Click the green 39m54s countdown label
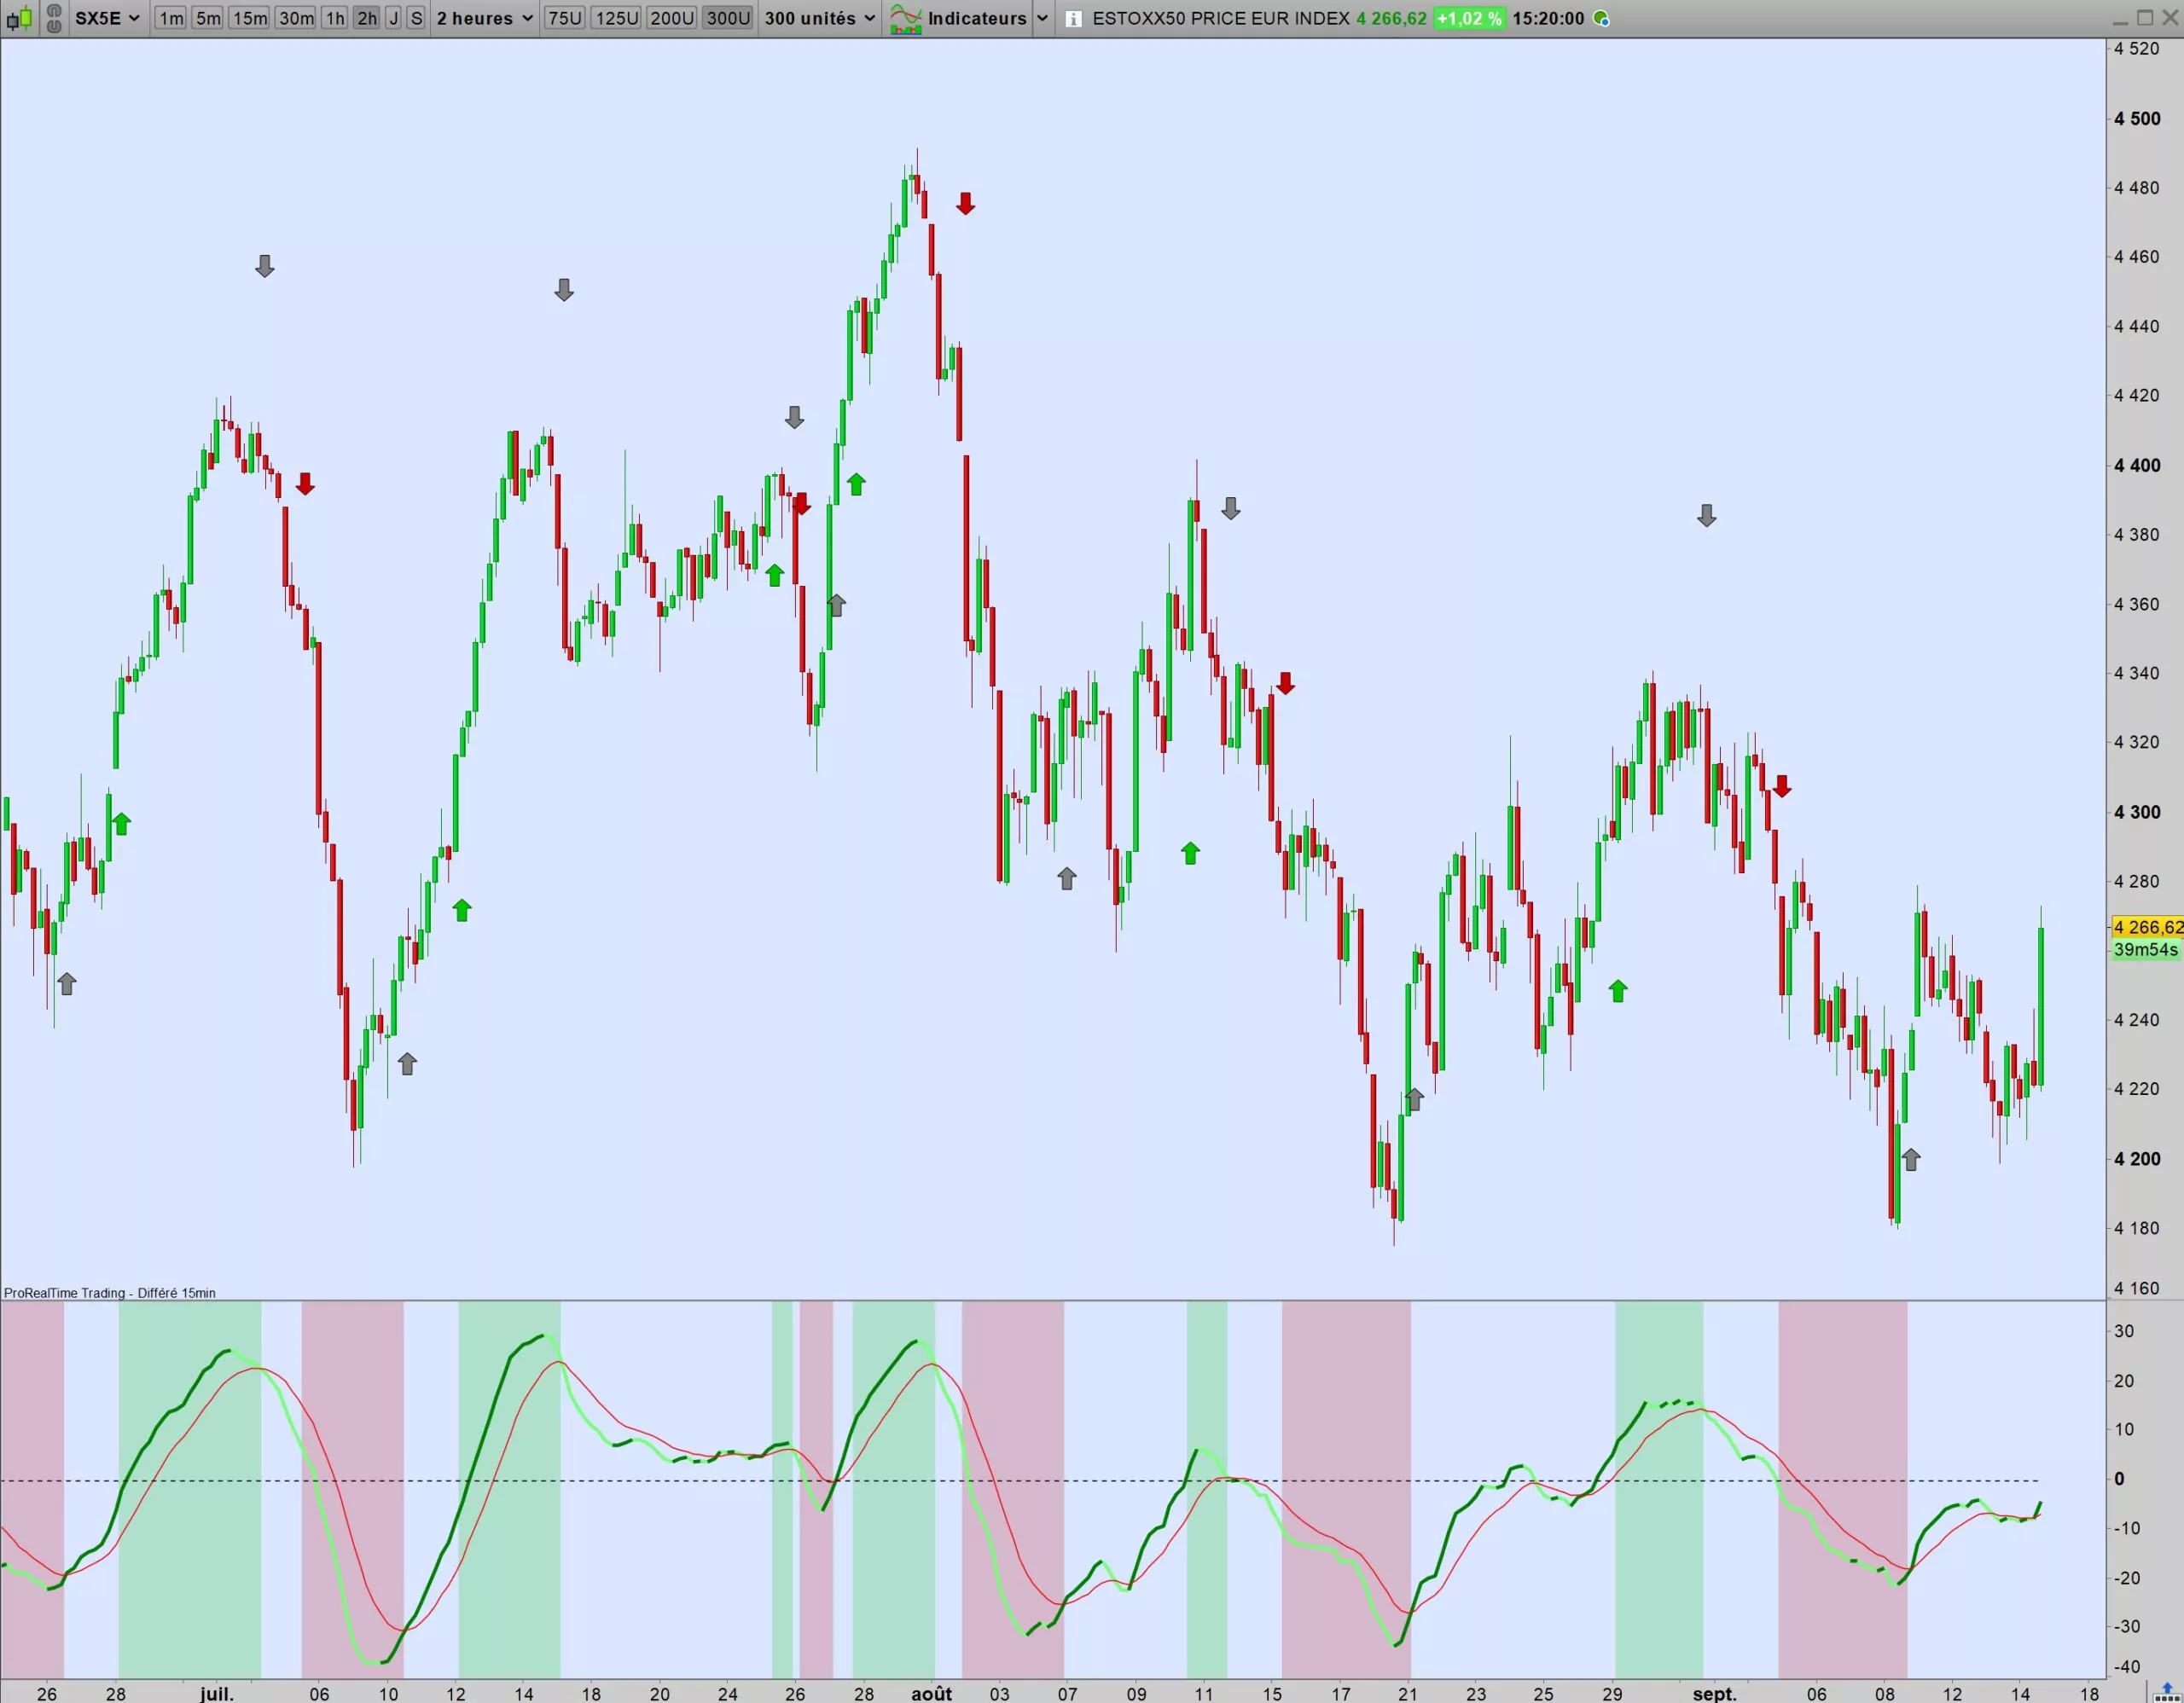Image resolution: width=2184 pixels, height=1703 pixels. (2146, 949)
